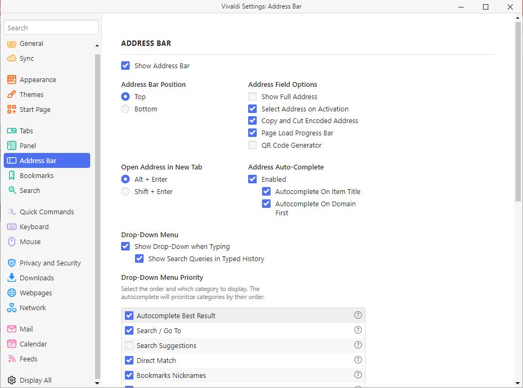Enable the QR Code Generator option
Image resolution: width=523 pixels, height=388 pixels.
coord(252,145)
